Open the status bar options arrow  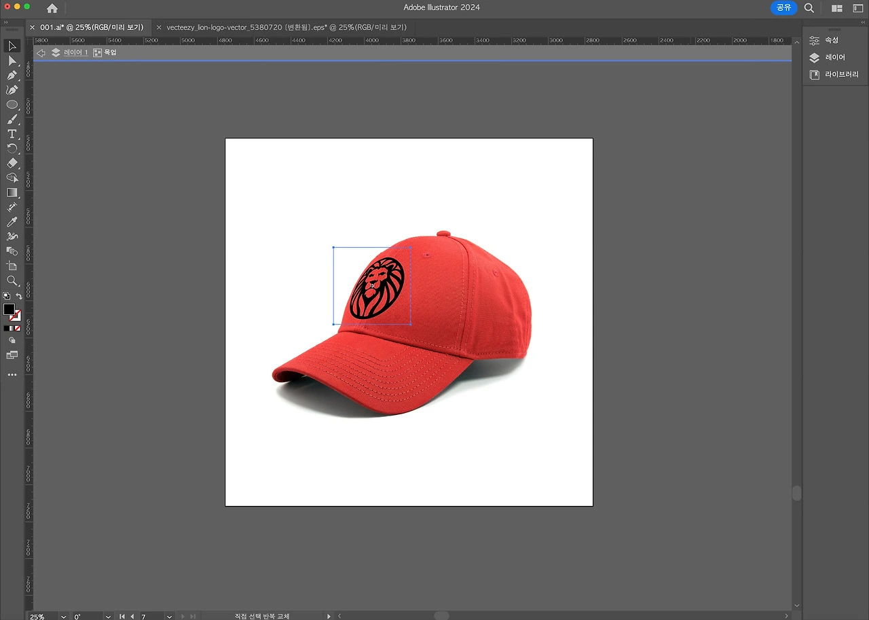329,617
